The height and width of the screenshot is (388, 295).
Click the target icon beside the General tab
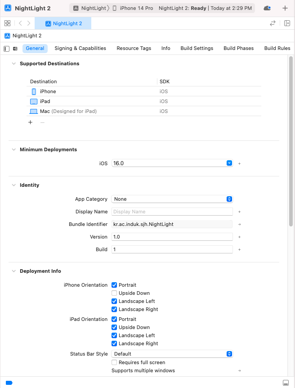(x=15, y=49)
